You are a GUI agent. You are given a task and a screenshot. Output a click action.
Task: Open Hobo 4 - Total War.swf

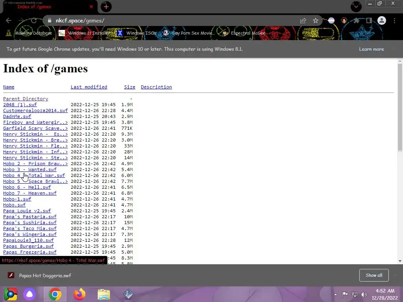pos(34,176)
